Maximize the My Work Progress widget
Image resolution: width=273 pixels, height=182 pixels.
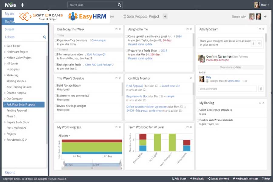coord(116,127)
